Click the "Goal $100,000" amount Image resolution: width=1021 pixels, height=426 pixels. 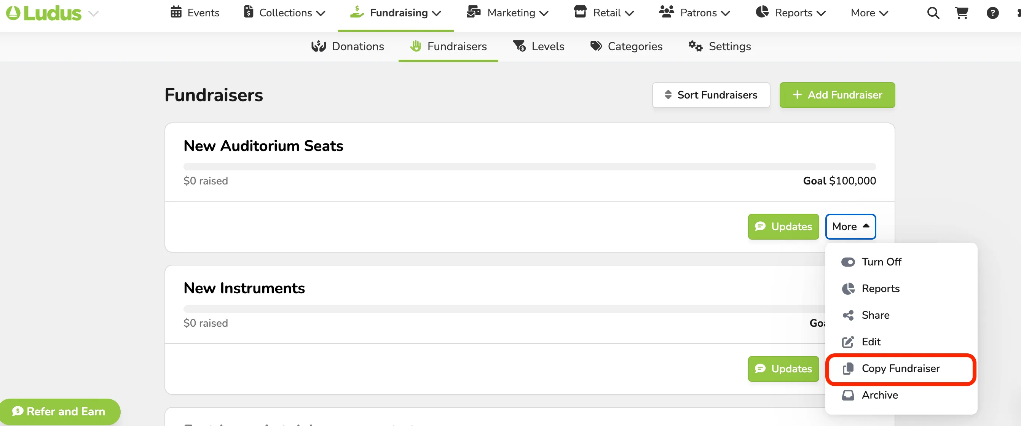pyautogui.click(x=839, y=181)
